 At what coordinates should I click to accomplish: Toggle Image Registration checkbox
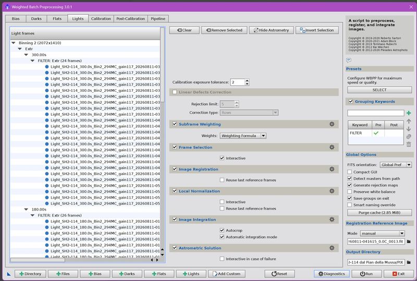175,169
